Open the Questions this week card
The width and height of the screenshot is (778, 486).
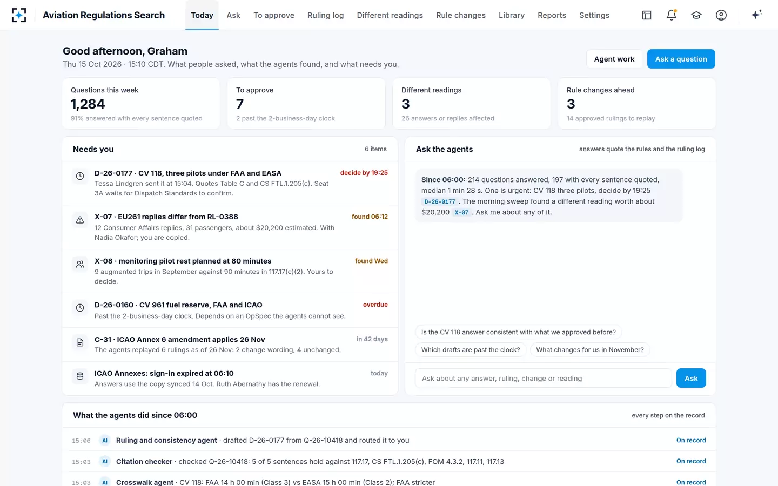(x=141, y=104)
